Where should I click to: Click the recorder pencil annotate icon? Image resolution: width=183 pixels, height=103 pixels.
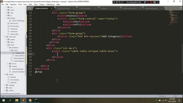145,2
